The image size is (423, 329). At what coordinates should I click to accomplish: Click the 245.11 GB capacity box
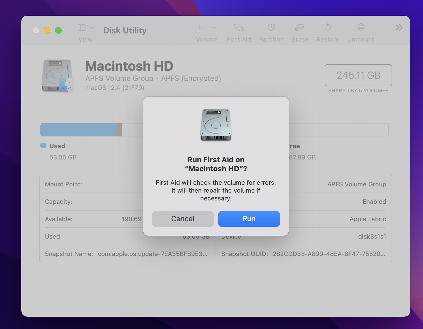[x=358, y=75]
